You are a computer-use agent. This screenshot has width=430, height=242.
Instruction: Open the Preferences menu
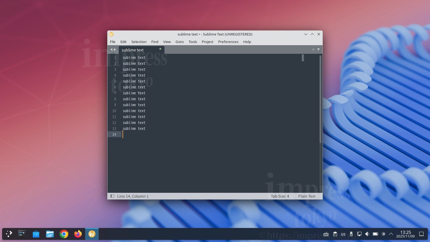click(228, 42)
